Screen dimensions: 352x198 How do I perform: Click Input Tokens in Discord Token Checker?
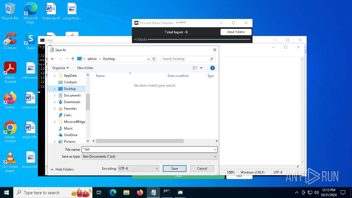(236, 32)
